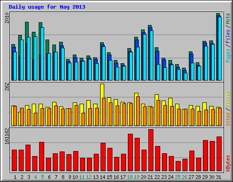Select weekend day 5 on the x-axis
The image size is (233, 182).
tap(42, 177)
